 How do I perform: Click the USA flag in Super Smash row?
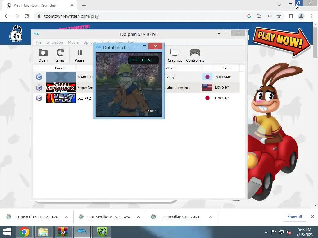click(207, 87)
